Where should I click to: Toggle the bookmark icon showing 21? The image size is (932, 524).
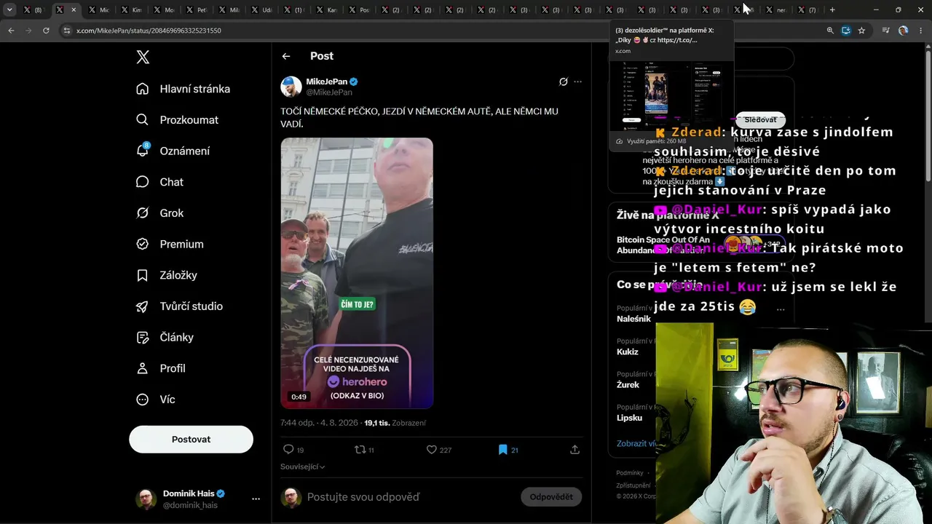502,450
